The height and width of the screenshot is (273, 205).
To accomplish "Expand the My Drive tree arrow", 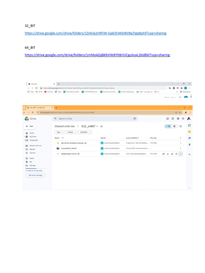I will (x=25, y=137).
